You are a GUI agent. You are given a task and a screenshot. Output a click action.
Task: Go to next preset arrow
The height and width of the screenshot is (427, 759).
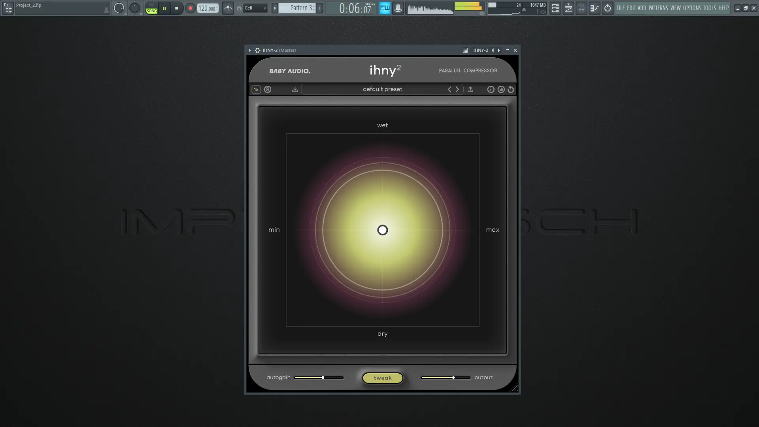(457, 89)
